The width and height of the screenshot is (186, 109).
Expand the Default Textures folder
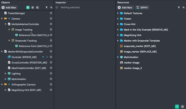118,13
